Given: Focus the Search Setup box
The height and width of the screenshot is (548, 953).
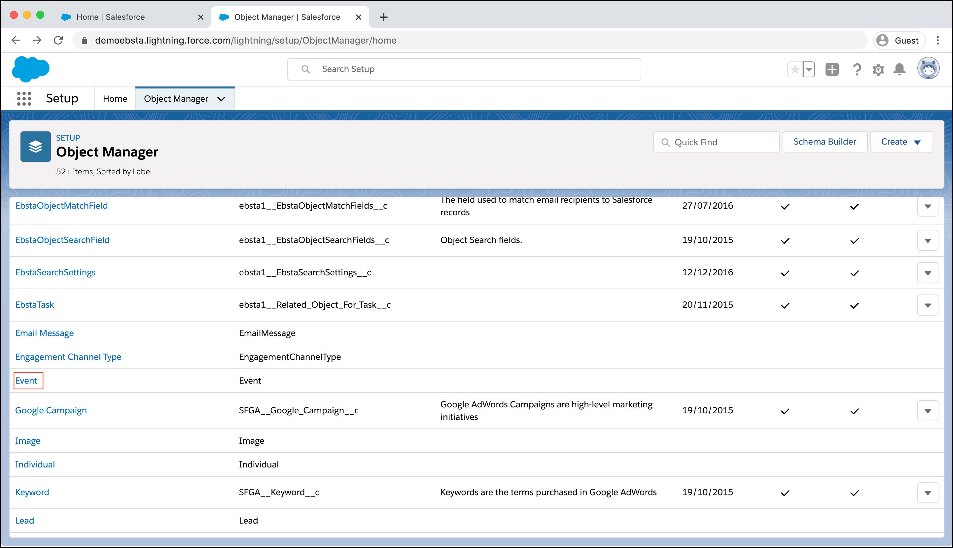Looking at the screenshot, I should coord(464,69).
